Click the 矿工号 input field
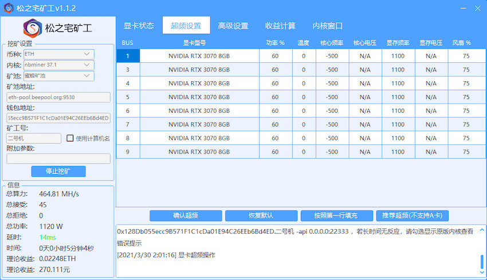The image size is (487, 280). click(34, 138)
